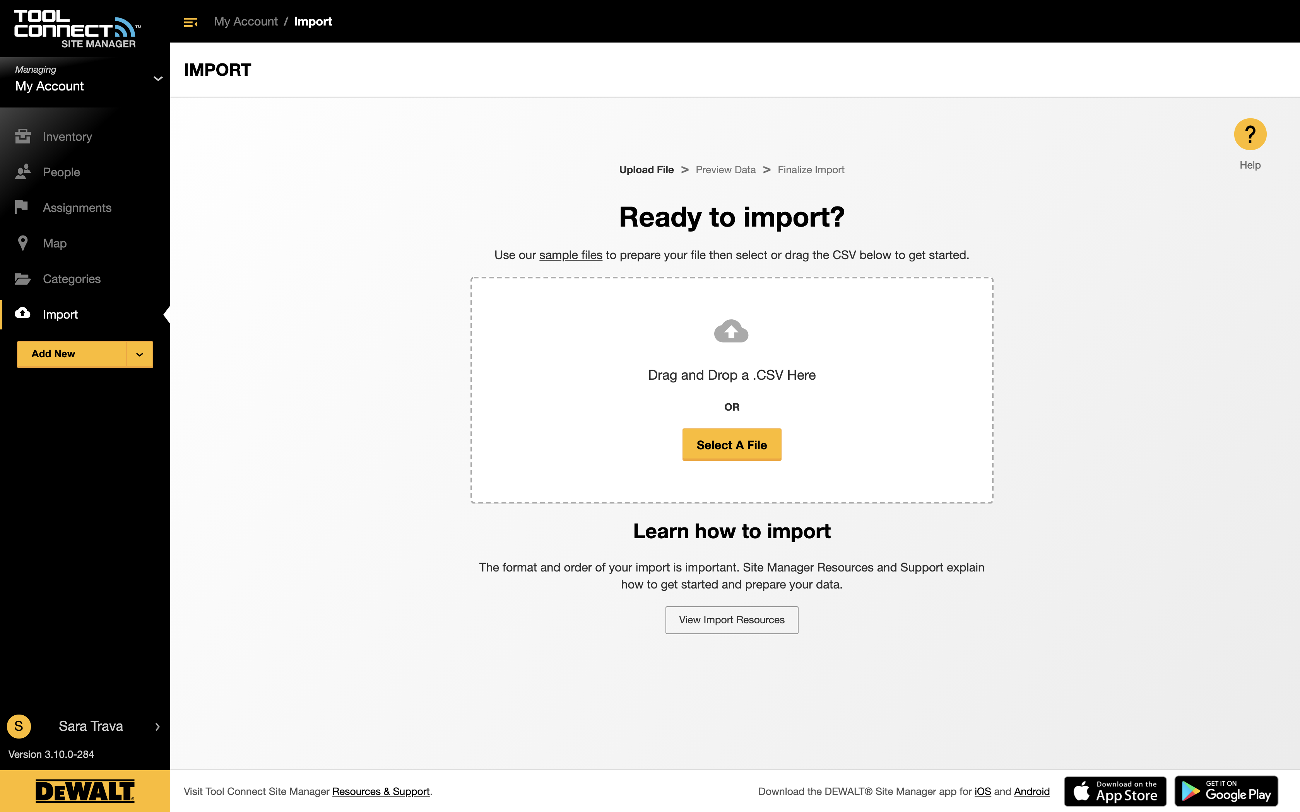The height and width of the screenshot is (812, 1300).
Task: Click the IMPORT page title
Action: click(217, 70)
